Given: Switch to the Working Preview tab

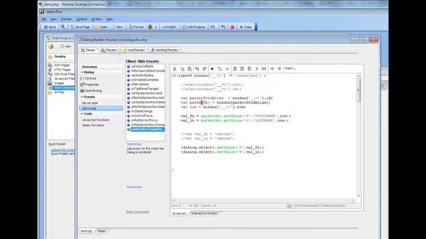Looking at the screenshot, I should [164, 50].
